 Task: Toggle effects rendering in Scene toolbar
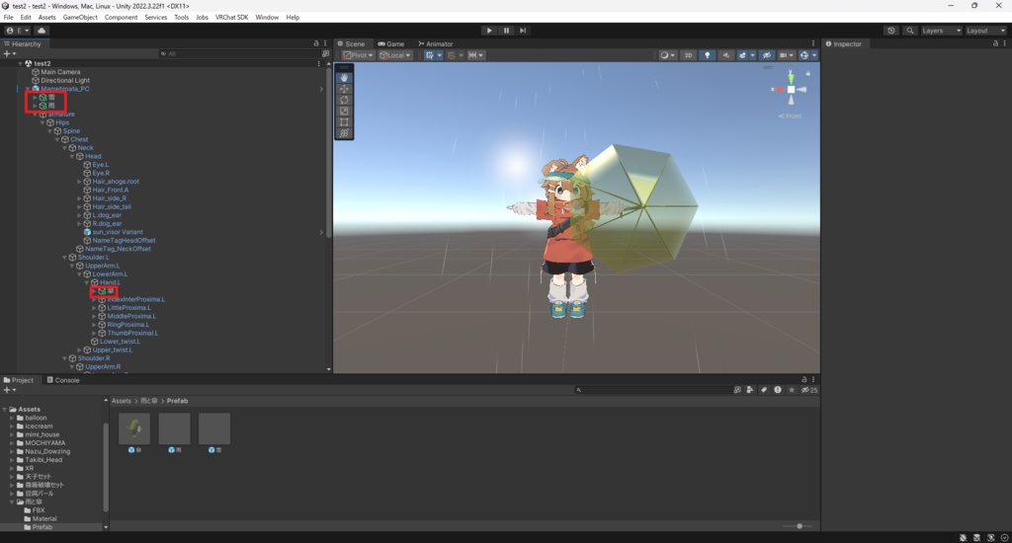[742, 55]
